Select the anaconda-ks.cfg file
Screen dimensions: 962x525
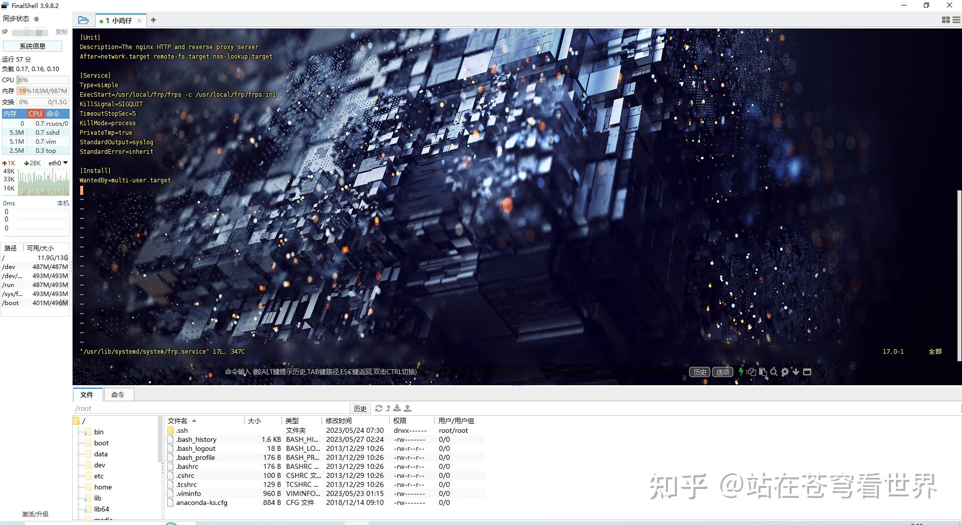tap(325, 502)
